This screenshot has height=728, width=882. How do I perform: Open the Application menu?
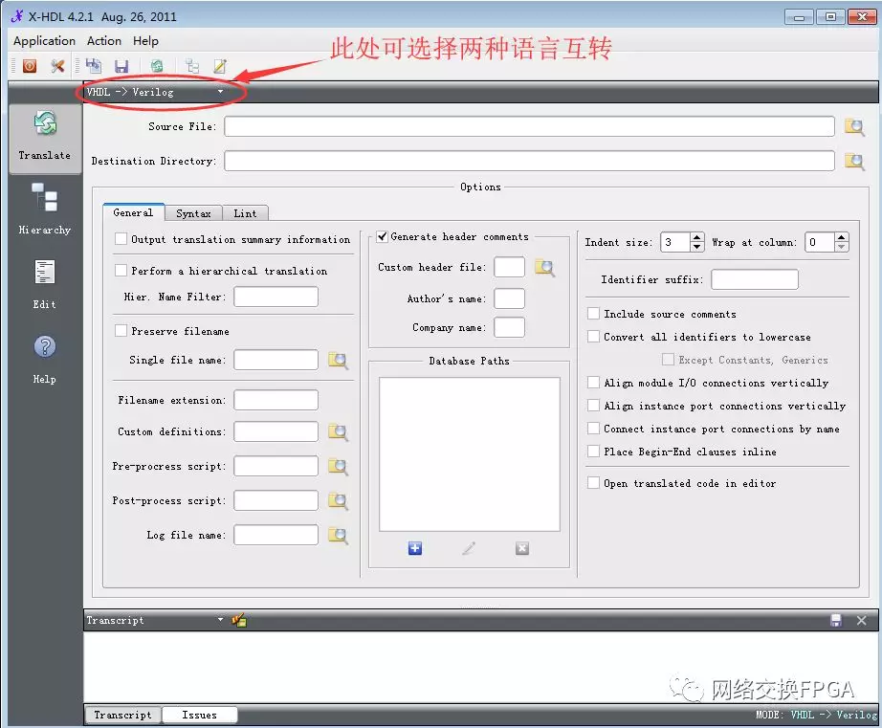tap(44, 41)
